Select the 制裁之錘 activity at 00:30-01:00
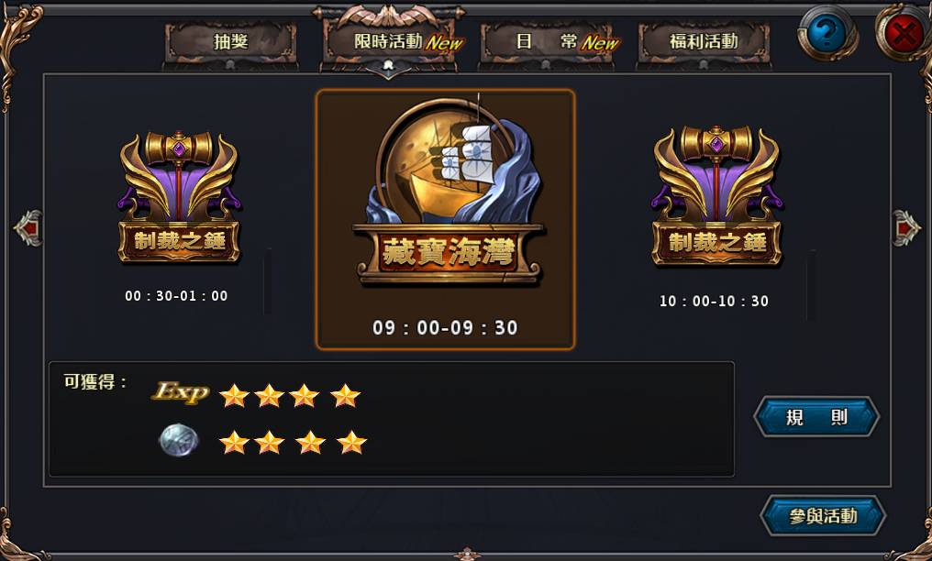This screenshot has width=932, height=561. pos(178,214)
